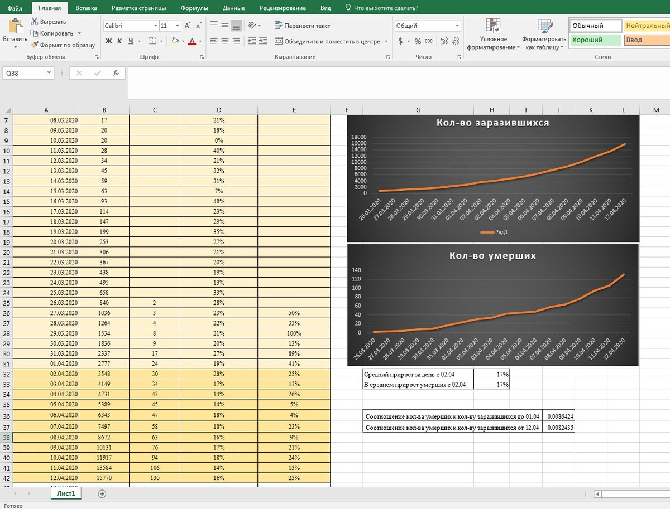
Task: Open the font size 11 dropdown
Action: 178,26
